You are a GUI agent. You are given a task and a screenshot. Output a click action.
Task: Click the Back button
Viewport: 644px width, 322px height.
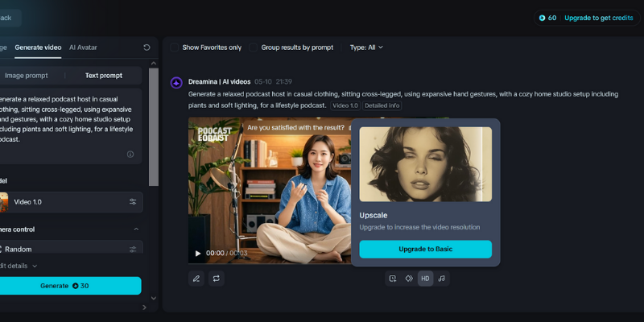[x=9, y=18]
